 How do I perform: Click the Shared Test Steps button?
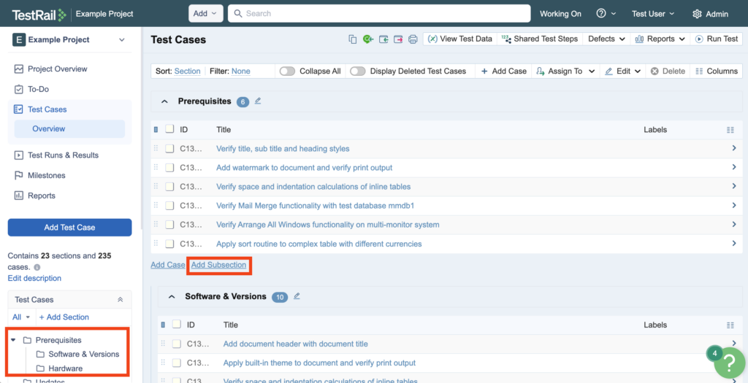(x=540, y=39)
